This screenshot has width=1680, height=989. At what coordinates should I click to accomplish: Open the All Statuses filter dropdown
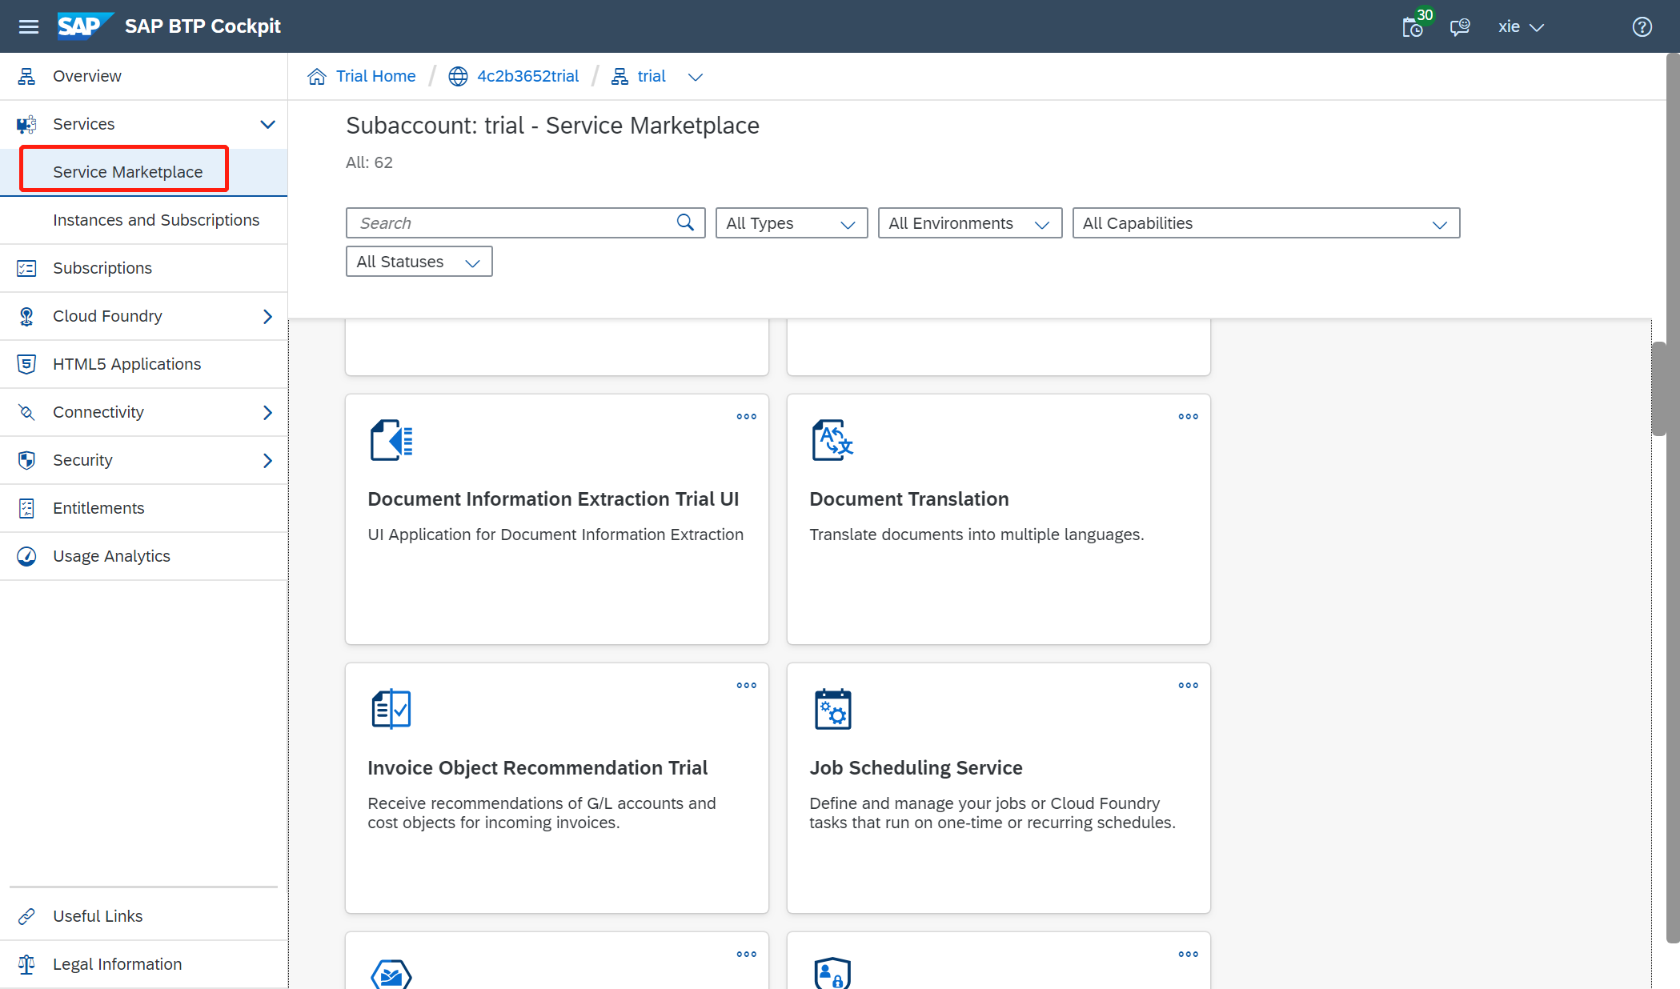click(419, 262)
